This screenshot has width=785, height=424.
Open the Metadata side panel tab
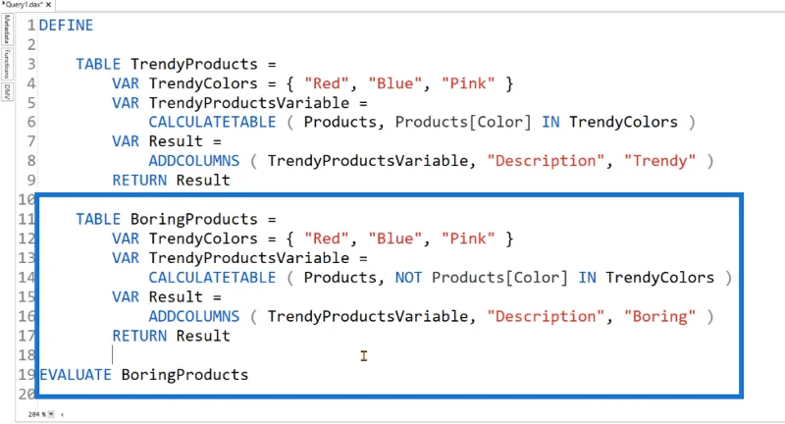[7, 29]
